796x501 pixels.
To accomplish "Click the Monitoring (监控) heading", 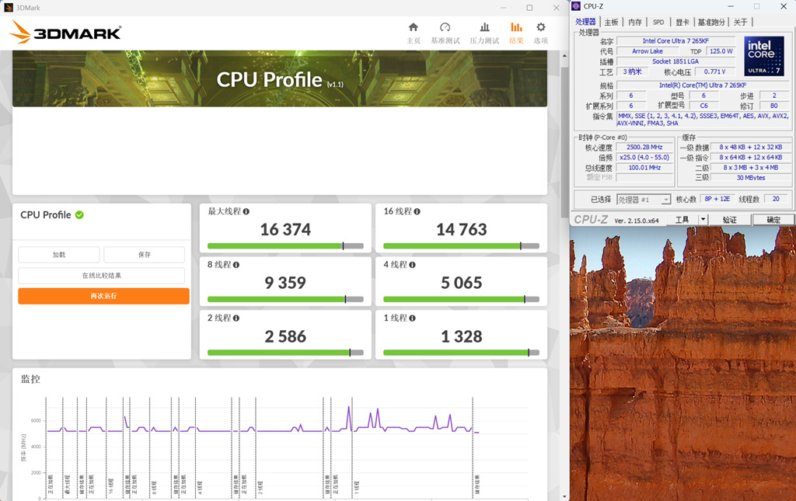I will click(x=30, y=379).
